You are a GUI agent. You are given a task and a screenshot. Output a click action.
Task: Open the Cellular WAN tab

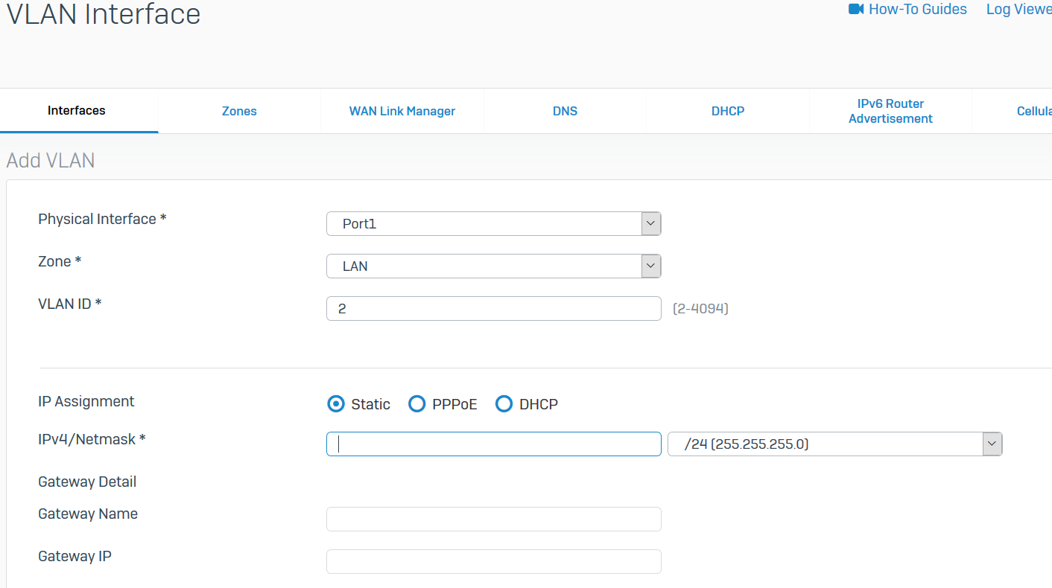[1034, 111]
